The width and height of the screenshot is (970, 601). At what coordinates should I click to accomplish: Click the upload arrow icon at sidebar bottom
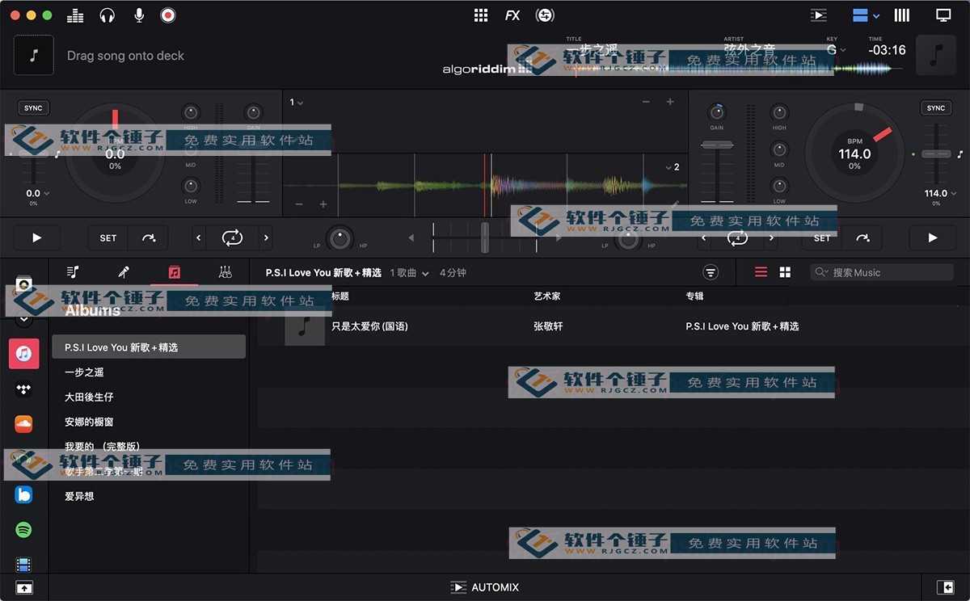[24, 587]
